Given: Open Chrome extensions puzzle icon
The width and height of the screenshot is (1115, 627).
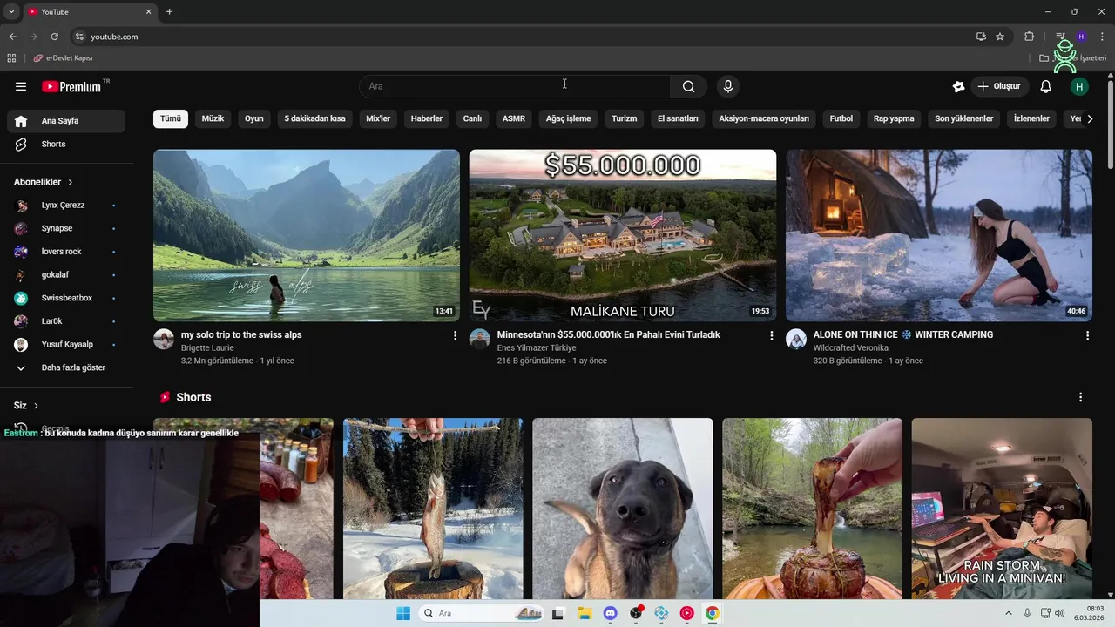Looking at the screenshot, I should pos(1030,37).
